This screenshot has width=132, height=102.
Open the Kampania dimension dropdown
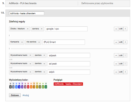pyautogui.click(x=17, y=42)
